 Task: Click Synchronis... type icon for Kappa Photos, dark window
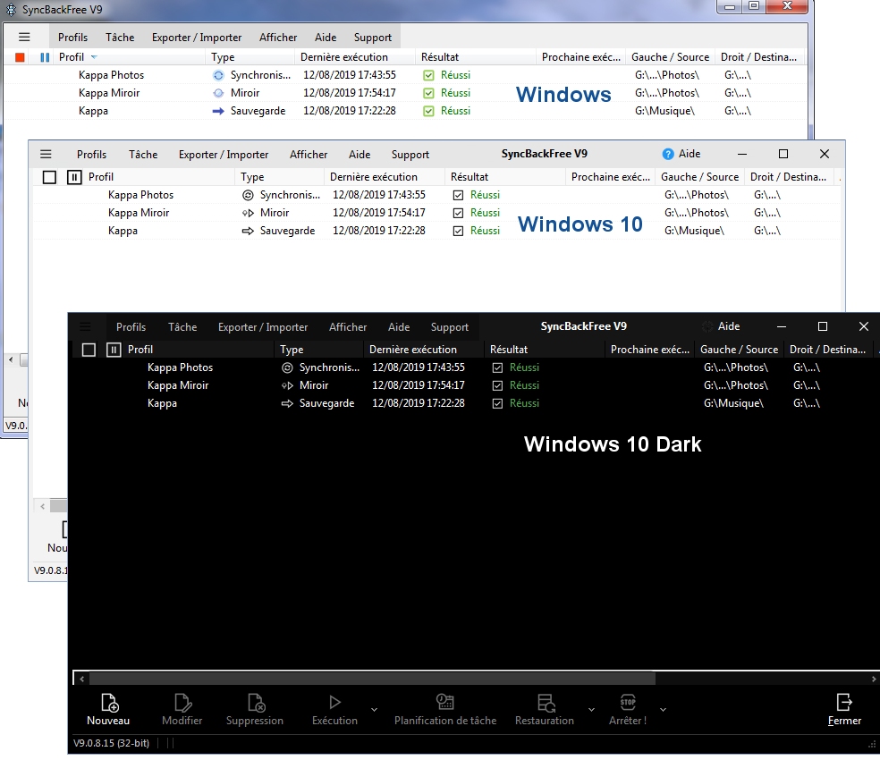pyautogui.click(x=287, y=367)
